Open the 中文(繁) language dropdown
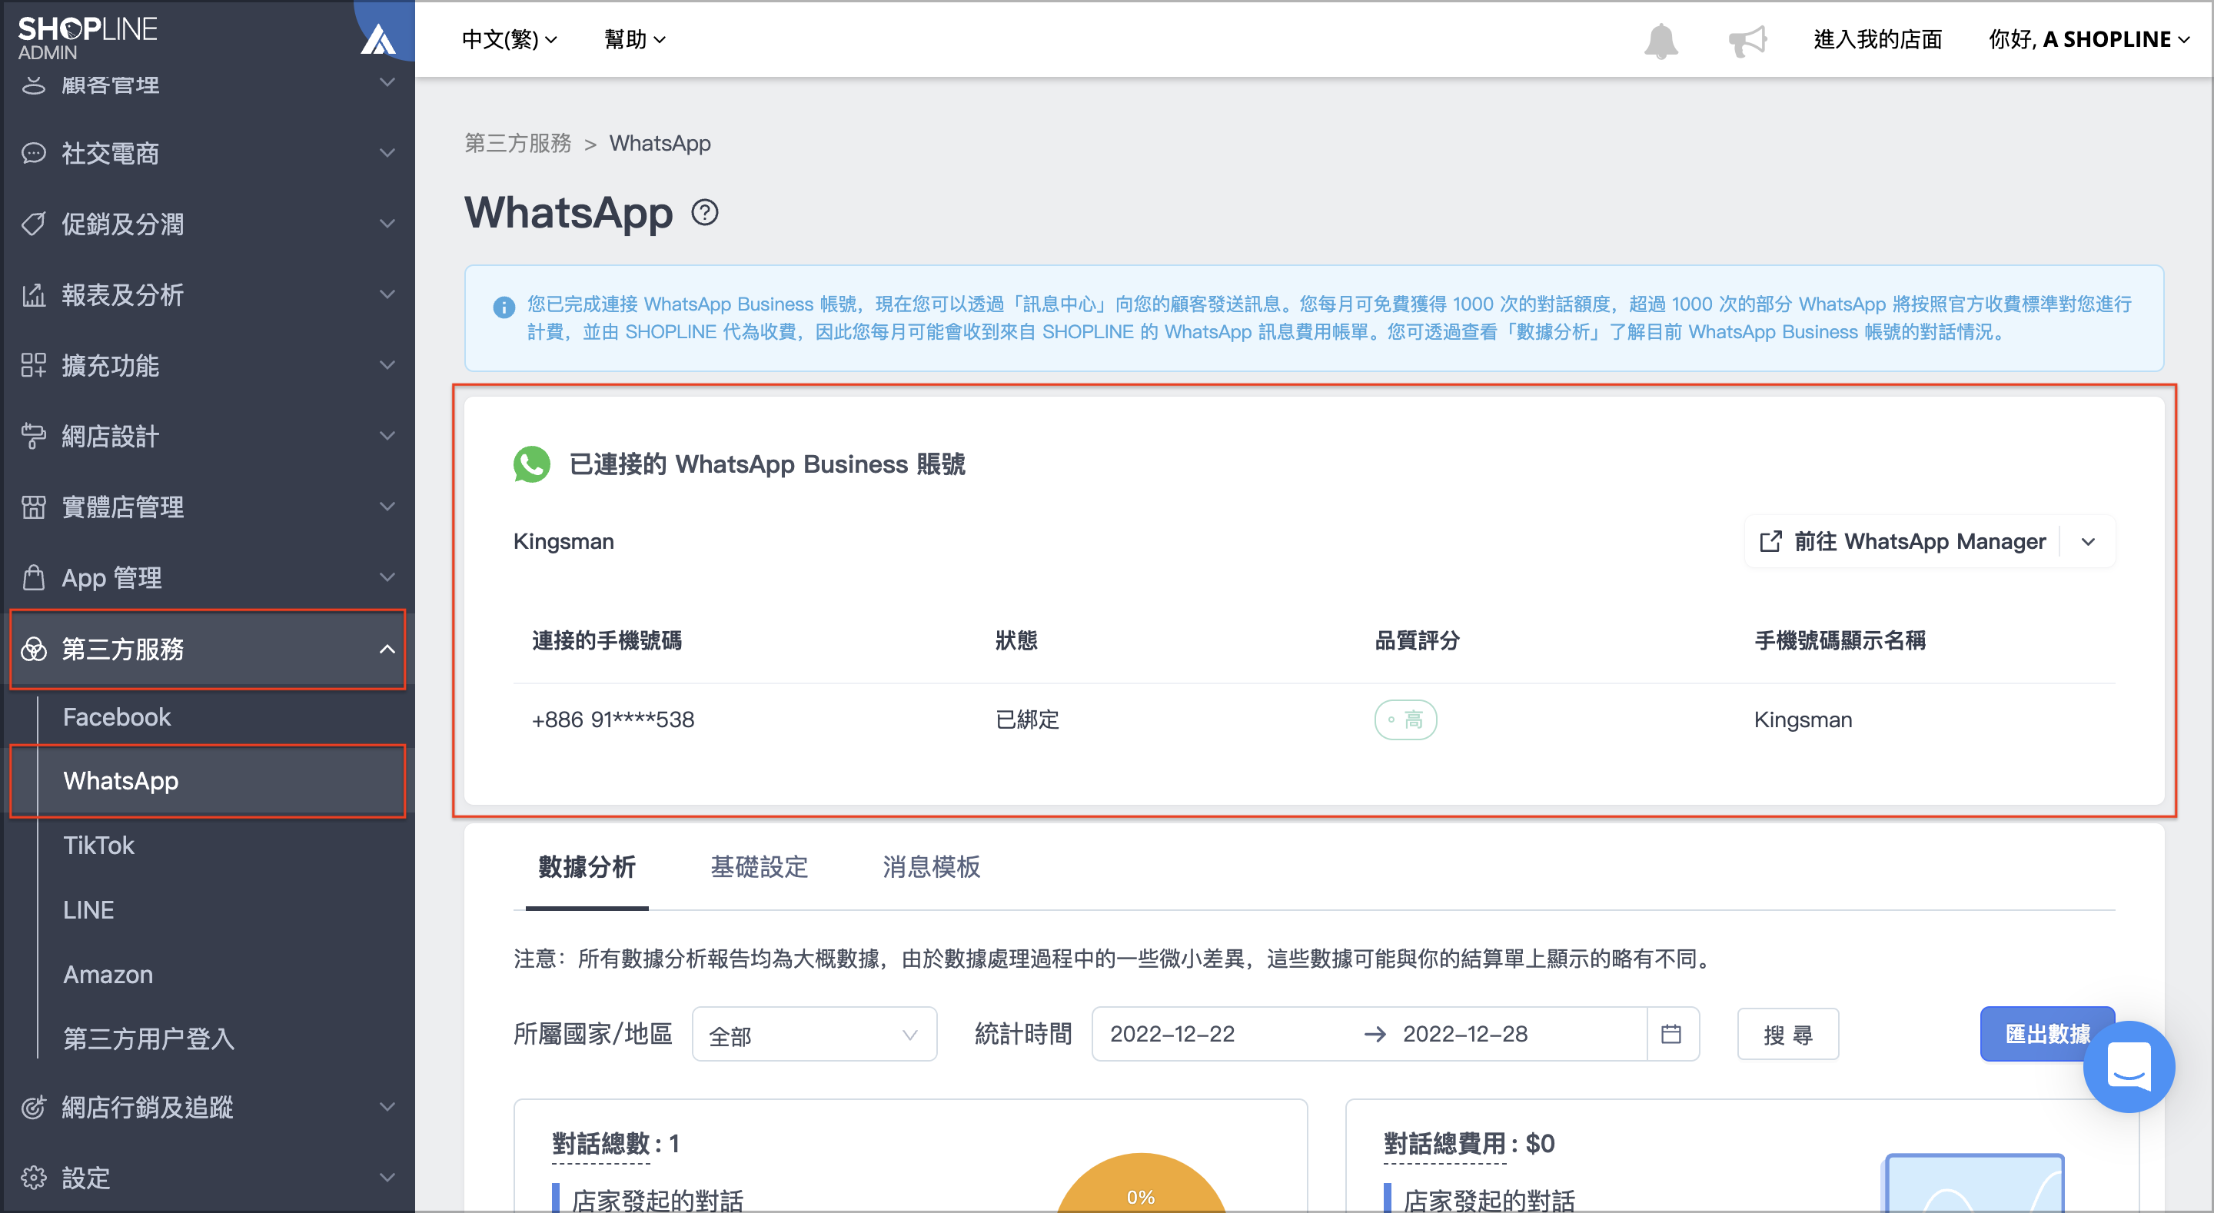Viewport: 2214px width, 1213px height. click(510, 39)
